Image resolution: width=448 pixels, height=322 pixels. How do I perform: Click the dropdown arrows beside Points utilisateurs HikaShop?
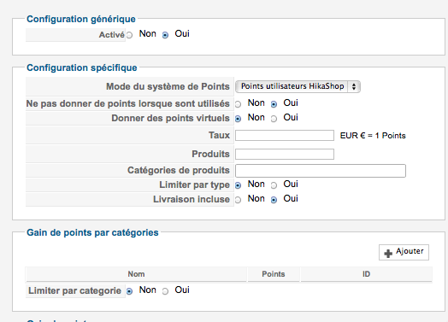pyautogui.click(x=354, y=86)
